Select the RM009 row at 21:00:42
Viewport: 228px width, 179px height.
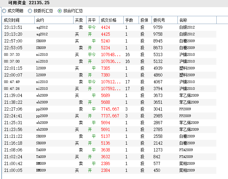point(109,163)
